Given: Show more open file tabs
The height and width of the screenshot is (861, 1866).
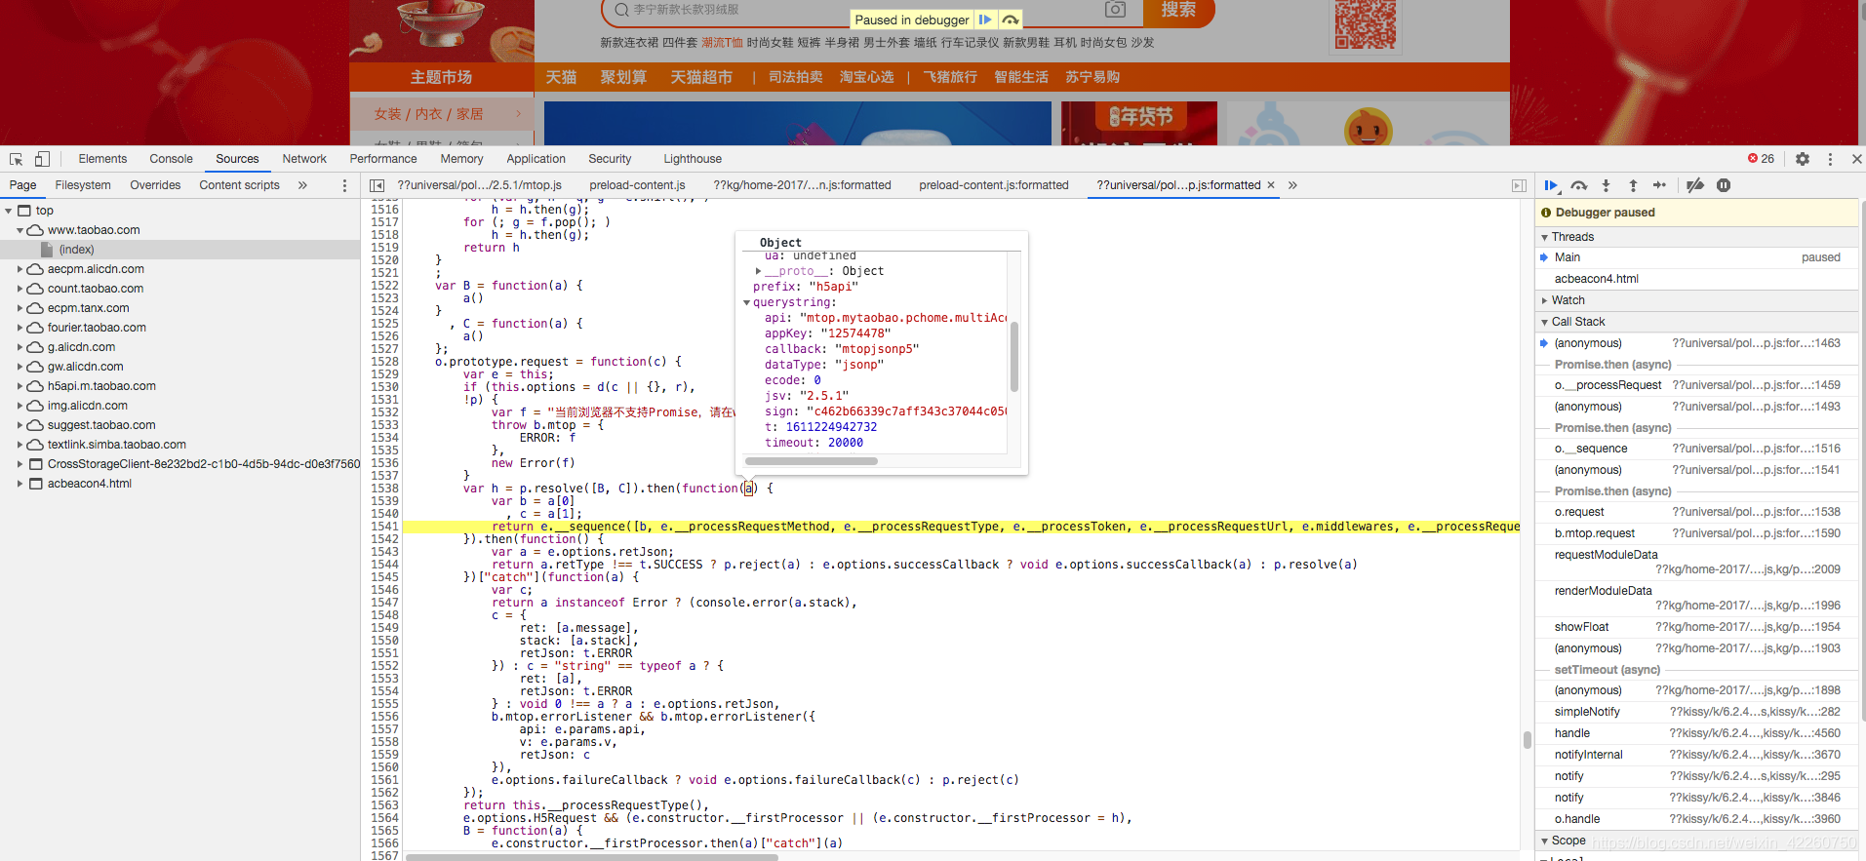Looking at the screenshot, I should [x=1292, y=185].
